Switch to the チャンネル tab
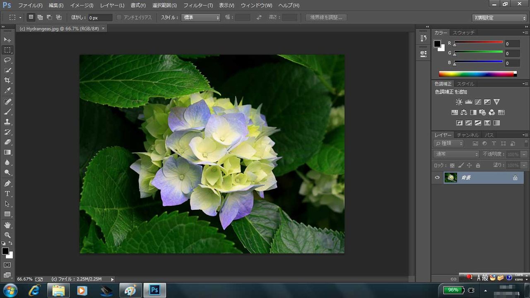The image size is (530, 298). pyautogui.click(x=467, y=135)
